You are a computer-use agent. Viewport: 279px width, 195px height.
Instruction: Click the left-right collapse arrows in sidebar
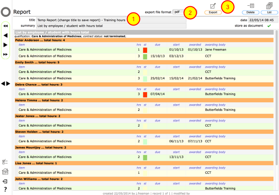point(5,84)
